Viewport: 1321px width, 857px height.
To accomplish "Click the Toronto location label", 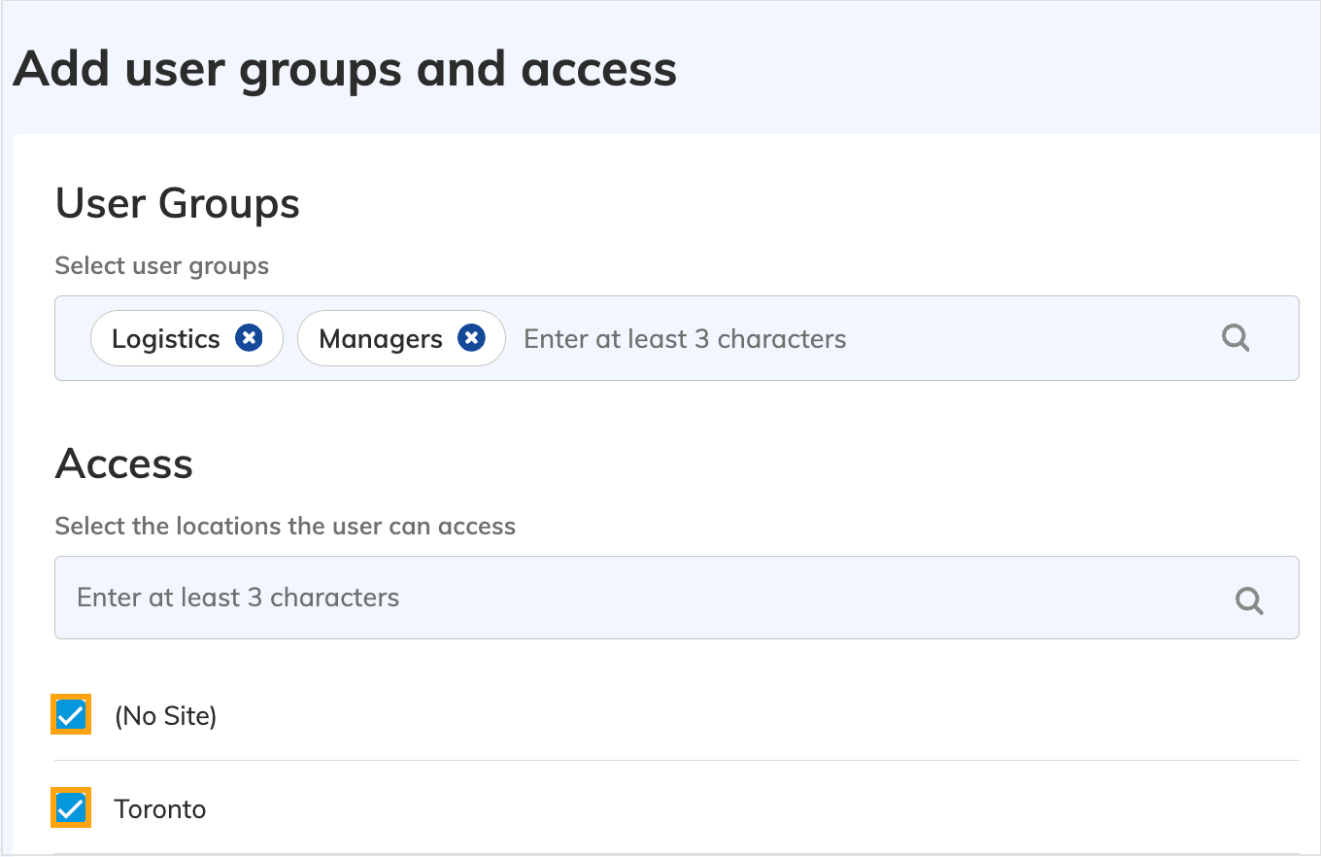I will coord(160,809).
